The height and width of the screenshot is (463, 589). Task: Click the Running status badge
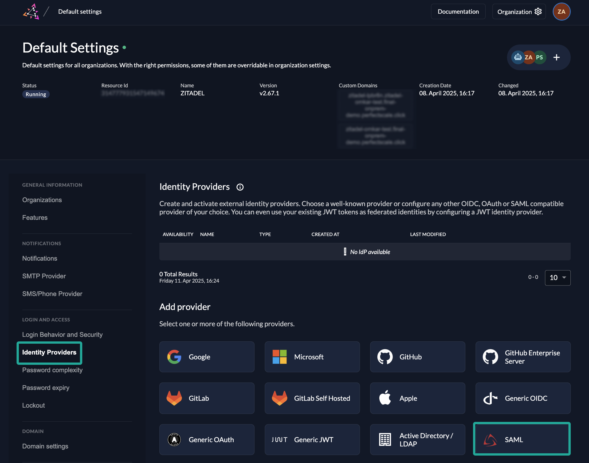click(36, 94)
